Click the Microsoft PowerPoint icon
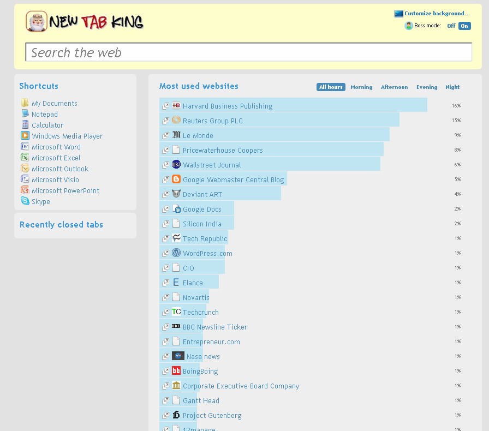The image size is (489, 431). tap(25, 190)
